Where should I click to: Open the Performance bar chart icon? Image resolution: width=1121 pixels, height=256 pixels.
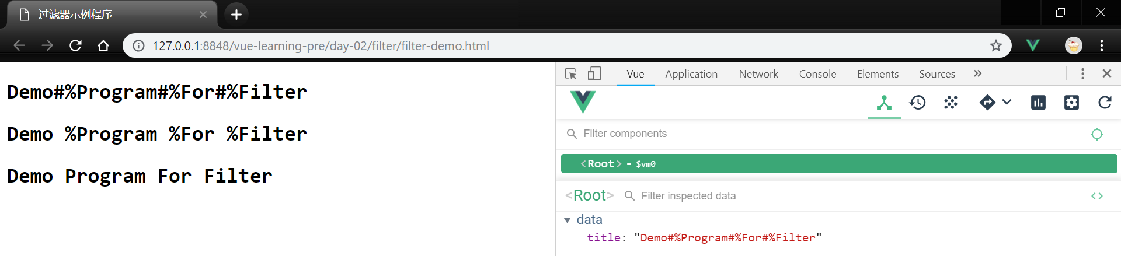pyautogui.click(x=1038, y=103)
